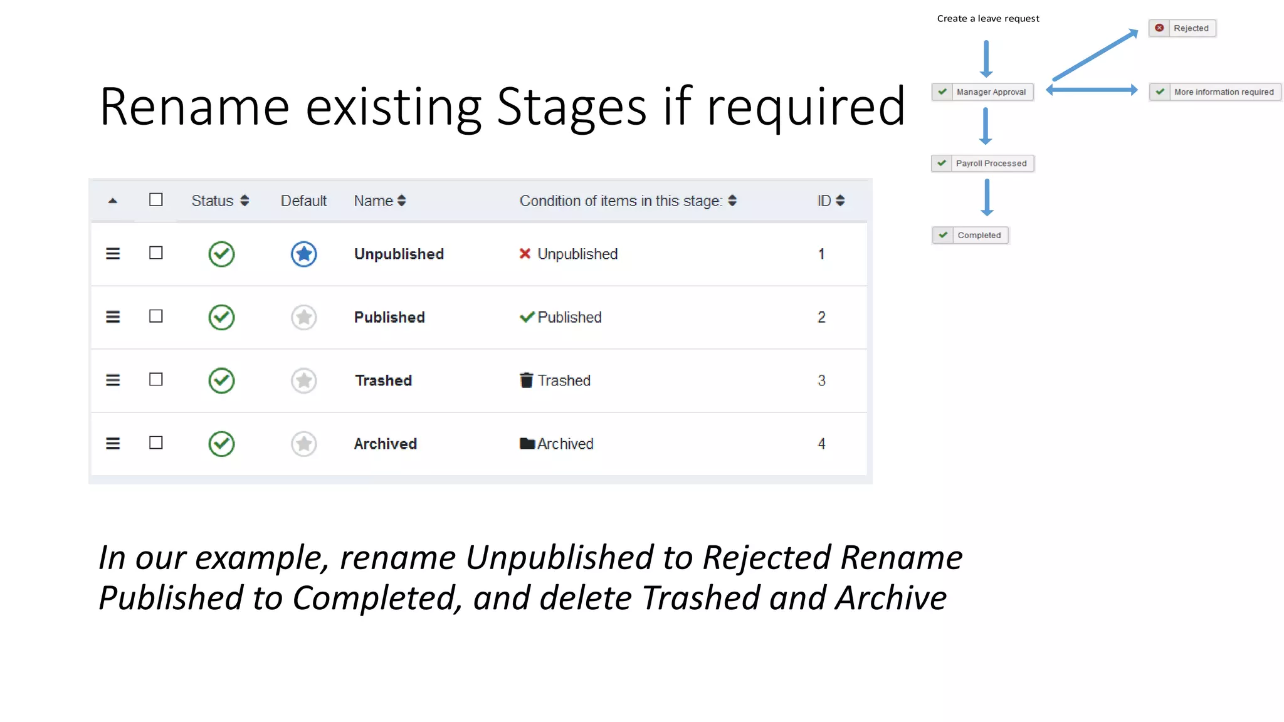This screenshot has width=1284, height=722.
Task: Click ID value 3
Action: tap(821, 380)
